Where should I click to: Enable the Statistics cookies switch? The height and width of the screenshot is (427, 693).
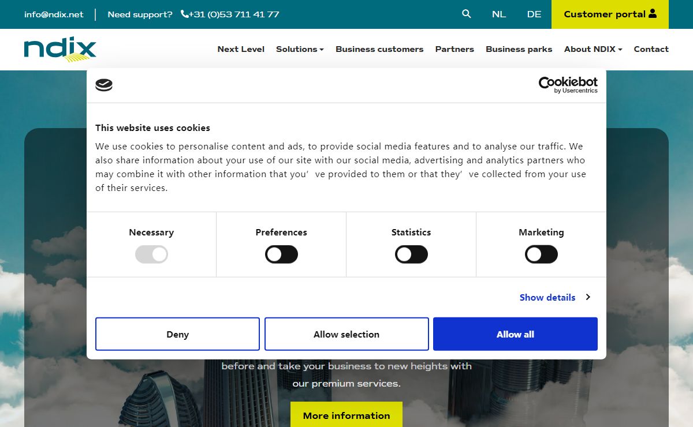411,254
